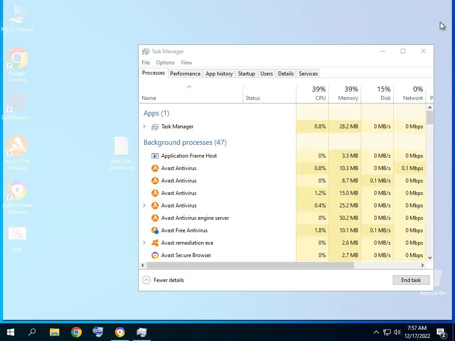This screenshot has height=341, width=455.
Task: Click the Avast Antivirus icon in the 8.7 MB row
Action: 155,181
